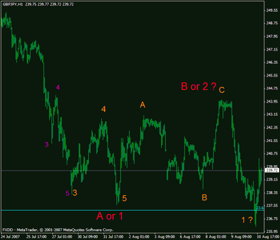Click the 241.55 price axis label

coord(272,141)
